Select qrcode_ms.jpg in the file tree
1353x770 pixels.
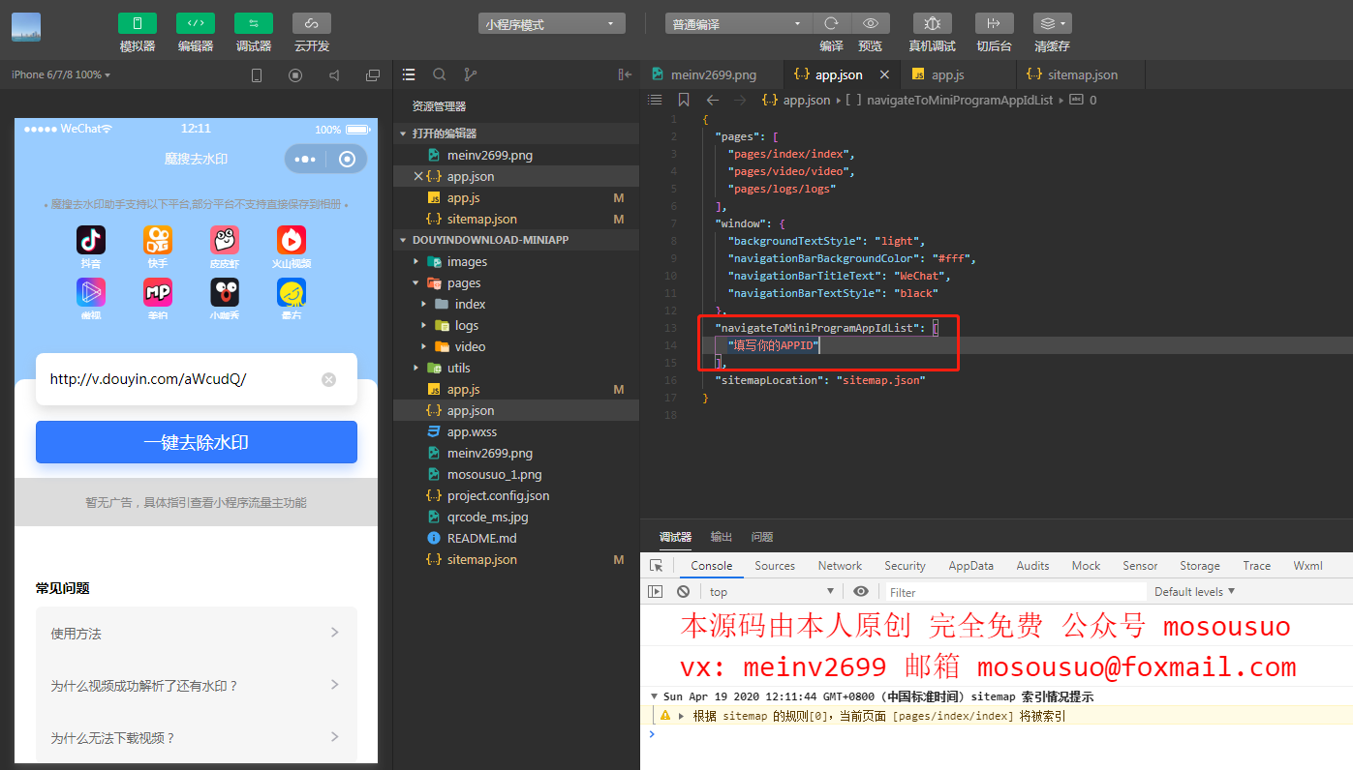click(x=516, y=517)
